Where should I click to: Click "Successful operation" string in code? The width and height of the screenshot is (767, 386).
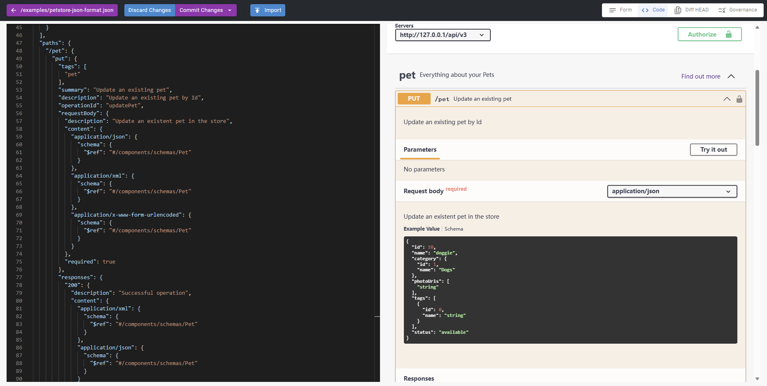tap(153, 293)
